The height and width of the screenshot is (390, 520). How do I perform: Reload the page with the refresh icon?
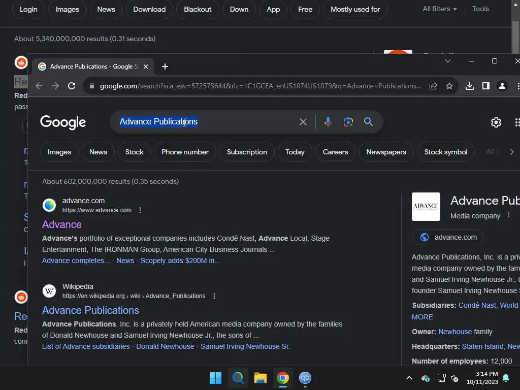[72, 86]
